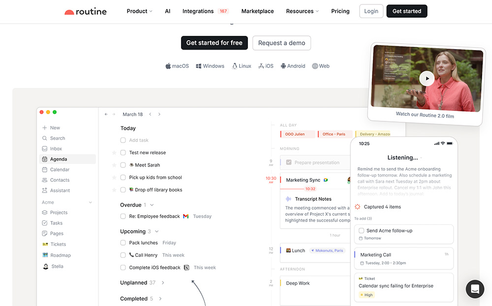Click the header Get started button

click(407, 11)
